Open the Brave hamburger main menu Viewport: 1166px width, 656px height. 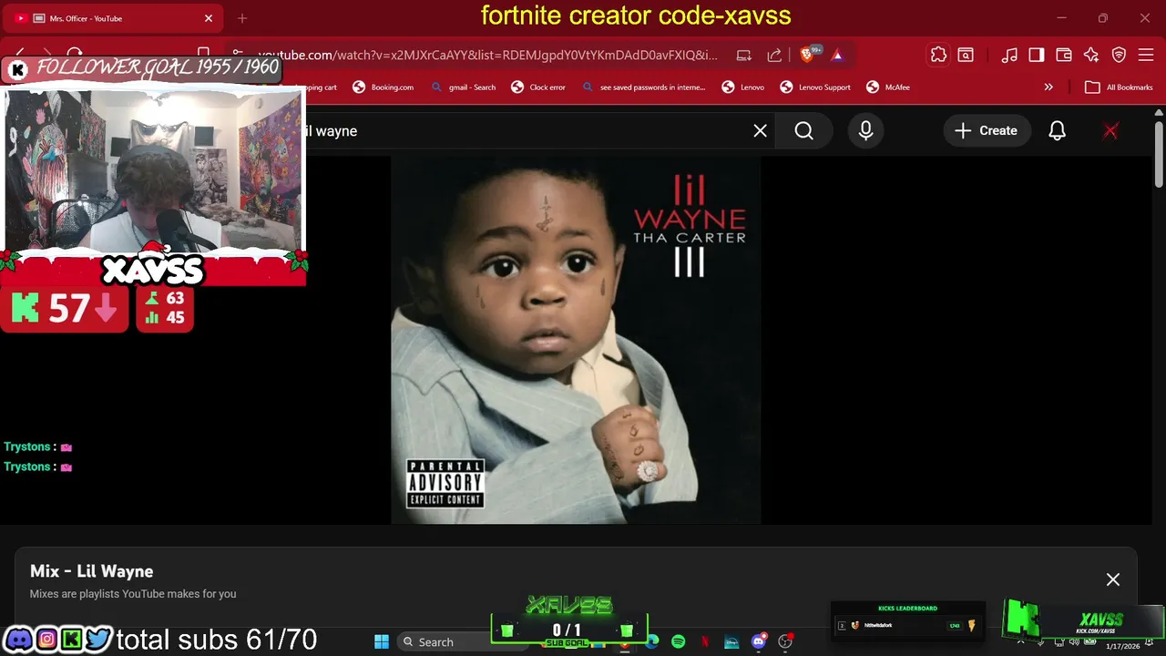1147,56
